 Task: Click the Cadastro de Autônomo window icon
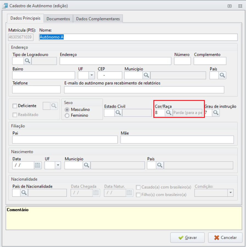coord(5,6)
